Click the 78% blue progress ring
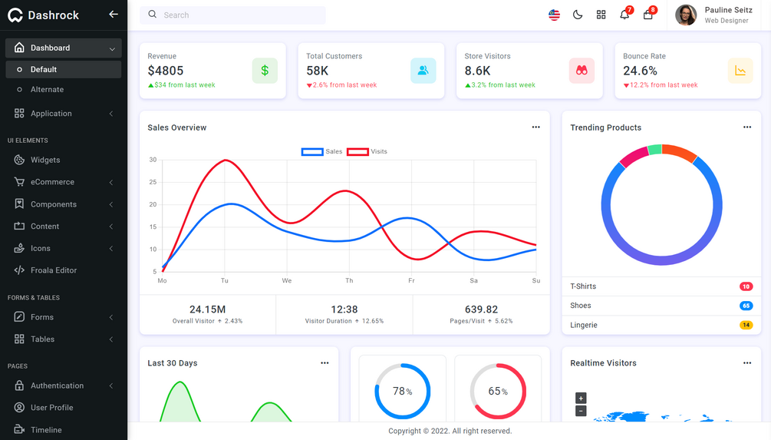 (x=403, y=392)
